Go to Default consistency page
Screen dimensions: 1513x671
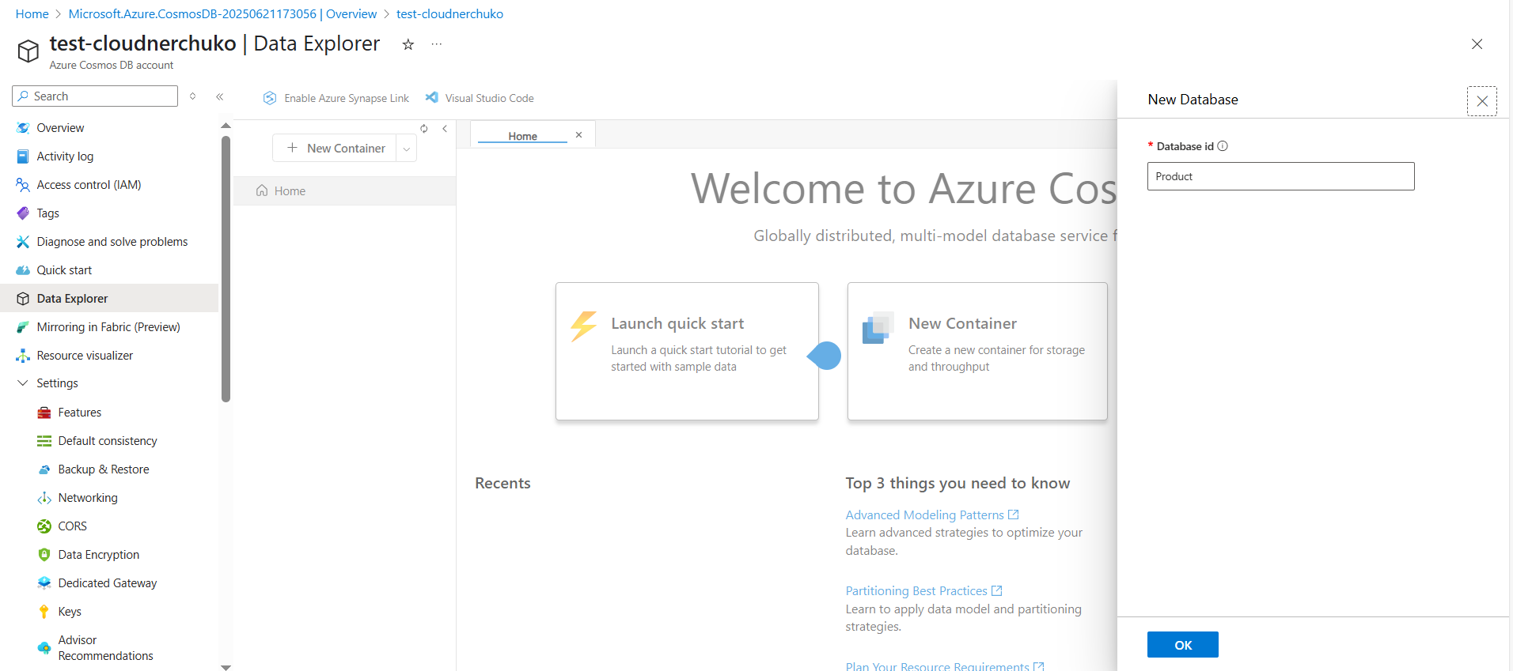(108, 441)
